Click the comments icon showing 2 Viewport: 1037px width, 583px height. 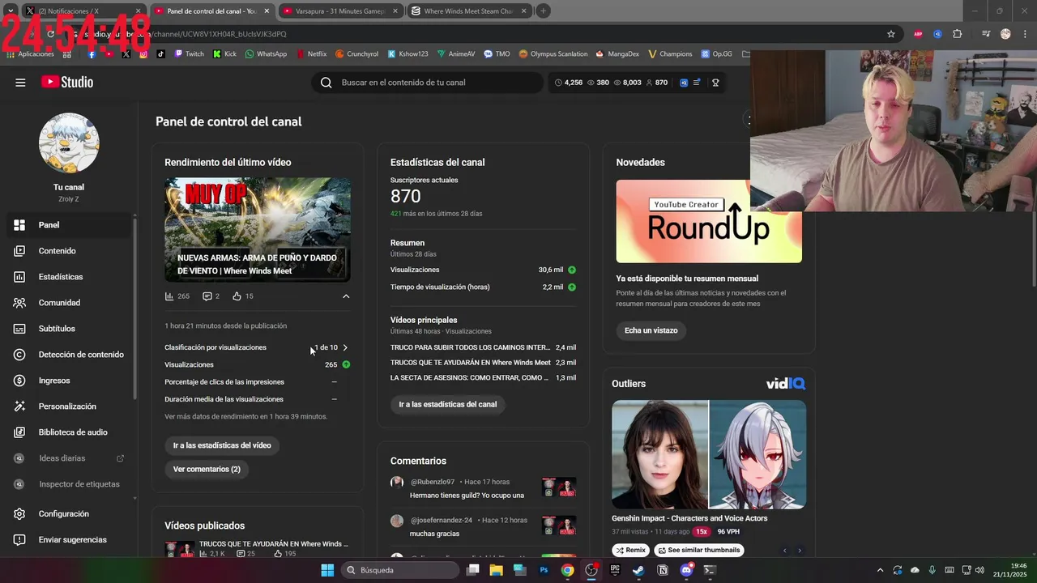[x=207, y=296]
